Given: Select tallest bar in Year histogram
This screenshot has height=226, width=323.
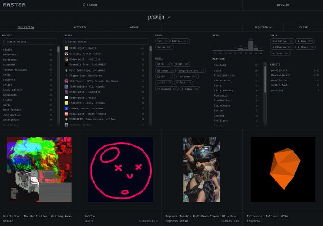Looking at the screenshot, I should point(251,45).
